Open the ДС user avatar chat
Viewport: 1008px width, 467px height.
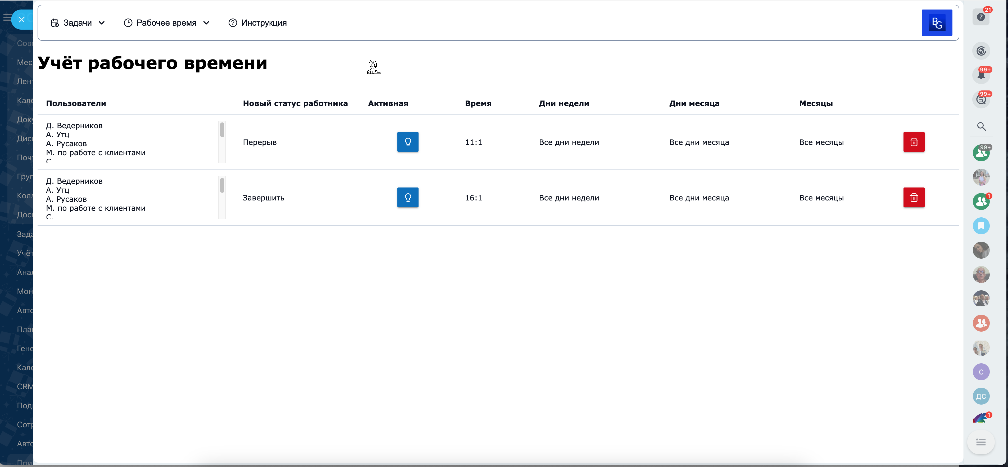980,396
